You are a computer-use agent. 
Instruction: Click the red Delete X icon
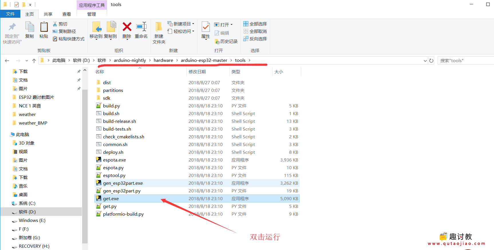click(127, 27)
